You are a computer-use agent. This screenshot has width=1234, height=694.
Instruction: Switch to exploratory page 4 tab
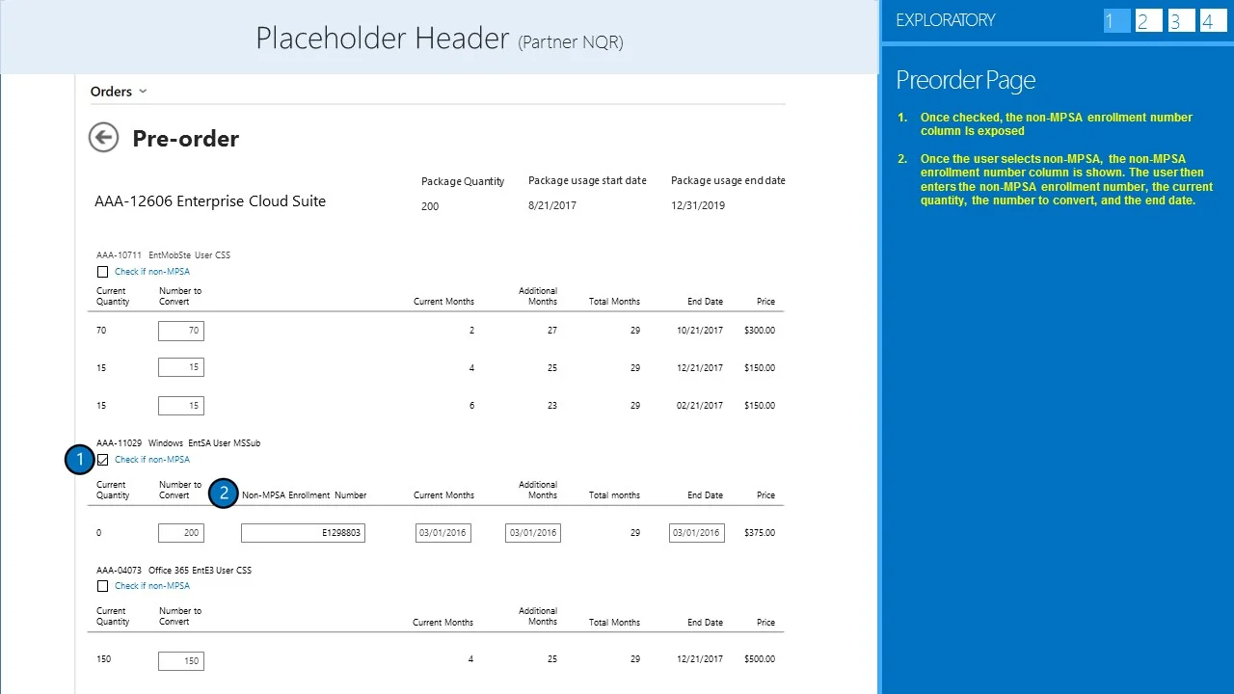(1213, 21)
